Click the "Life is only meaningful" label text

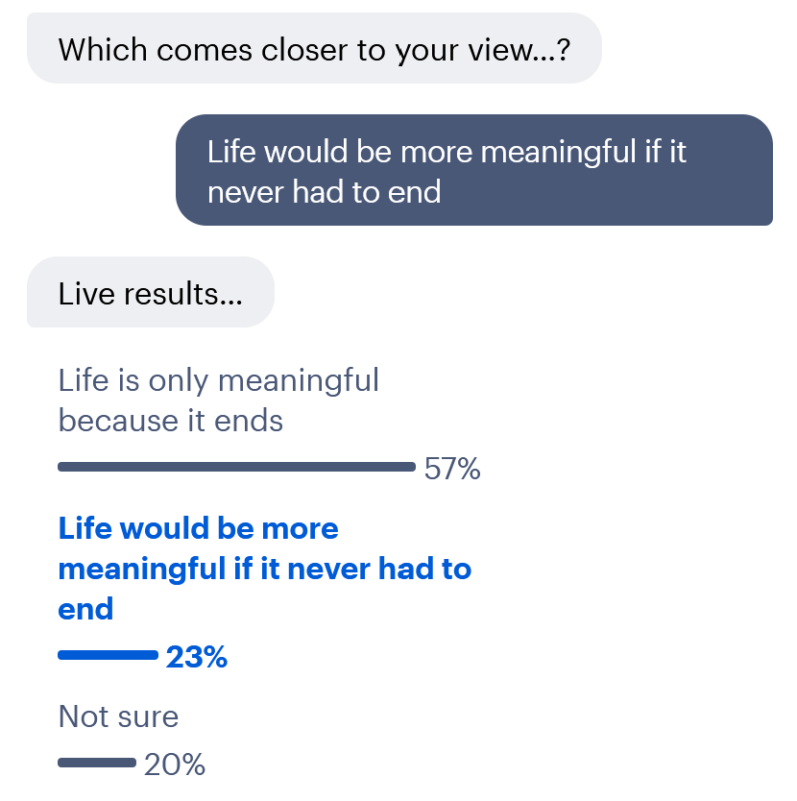pyautogui.click(x=219, y=380)
